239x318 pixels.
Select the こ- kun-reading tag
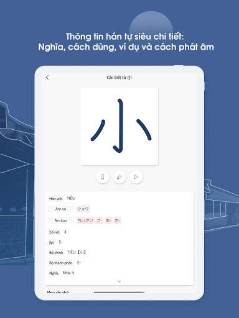[100, 220]
